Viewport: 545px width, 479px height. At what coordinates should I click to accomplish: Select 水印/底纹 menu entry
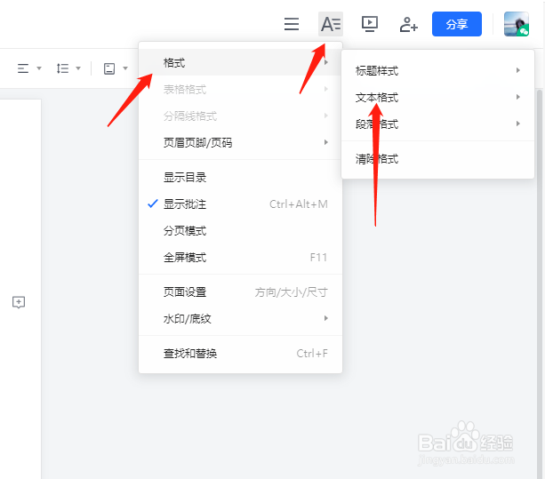pos(240,318)
